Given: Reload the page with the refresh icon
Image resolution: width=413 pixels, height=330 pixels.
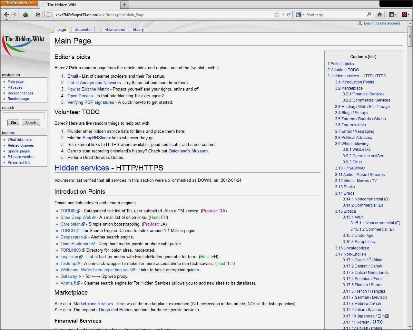Looking at the screenshot, I should [289, 15].
